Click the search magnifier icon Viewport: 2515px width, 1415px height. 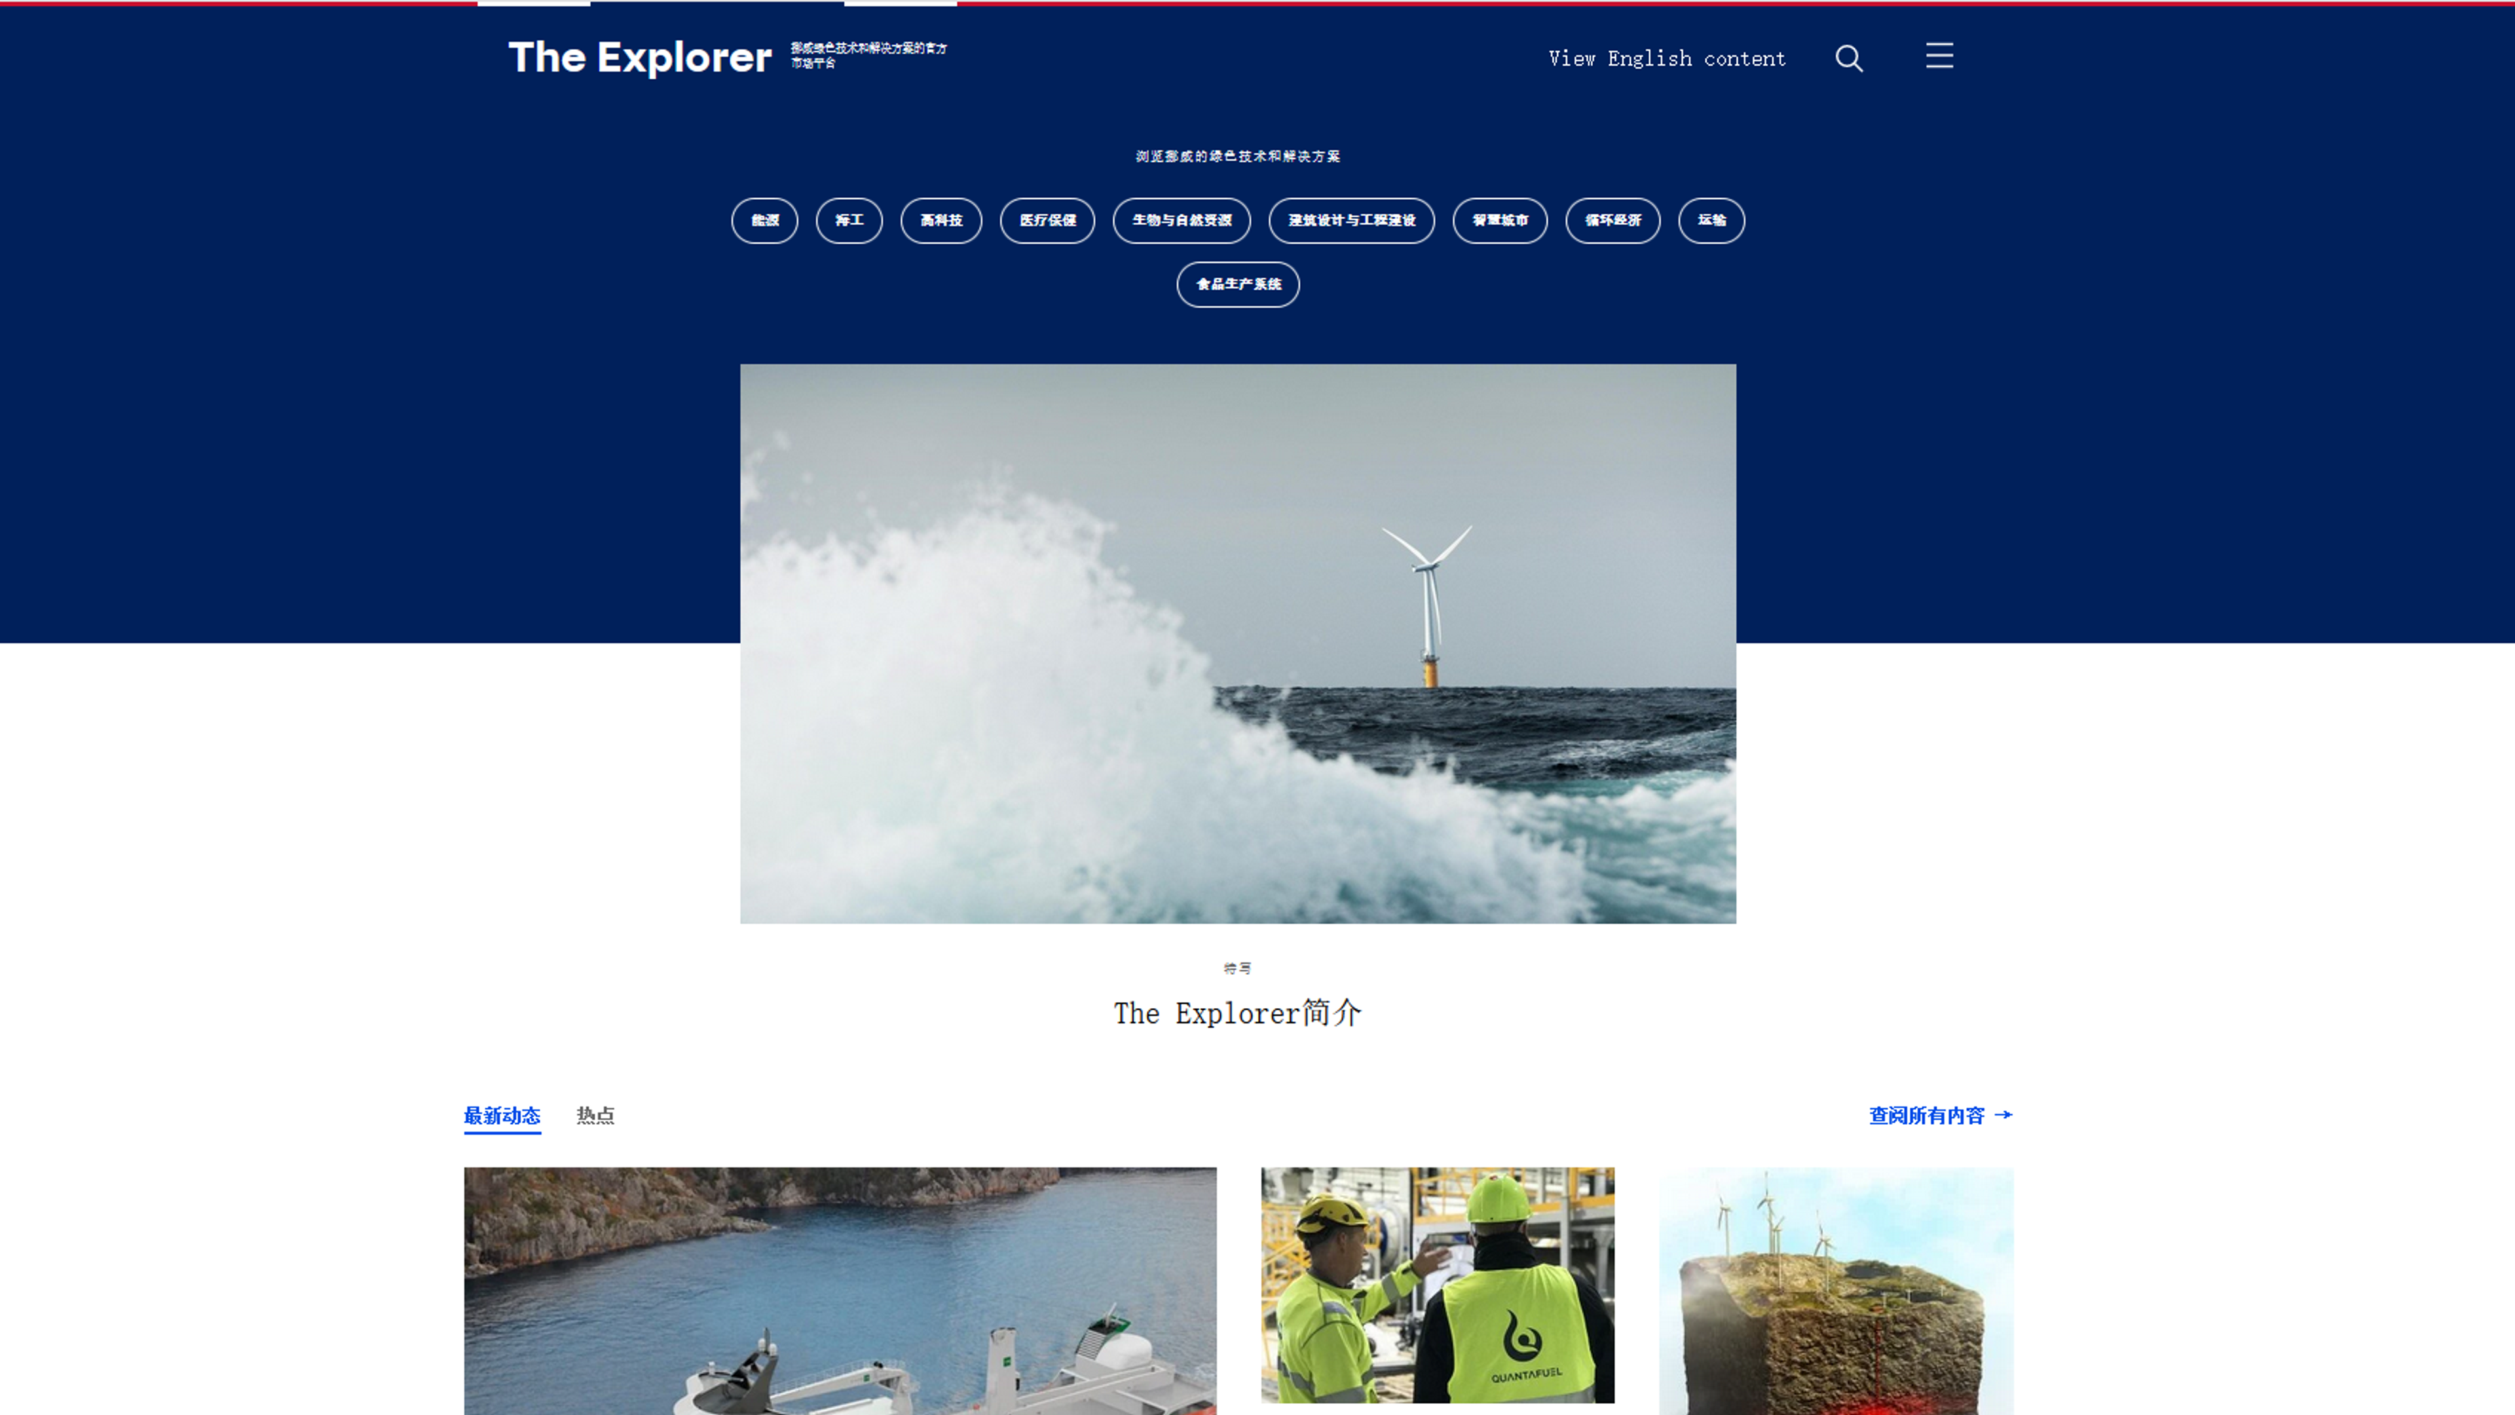pyautogui.click(x=1848, y=58)
